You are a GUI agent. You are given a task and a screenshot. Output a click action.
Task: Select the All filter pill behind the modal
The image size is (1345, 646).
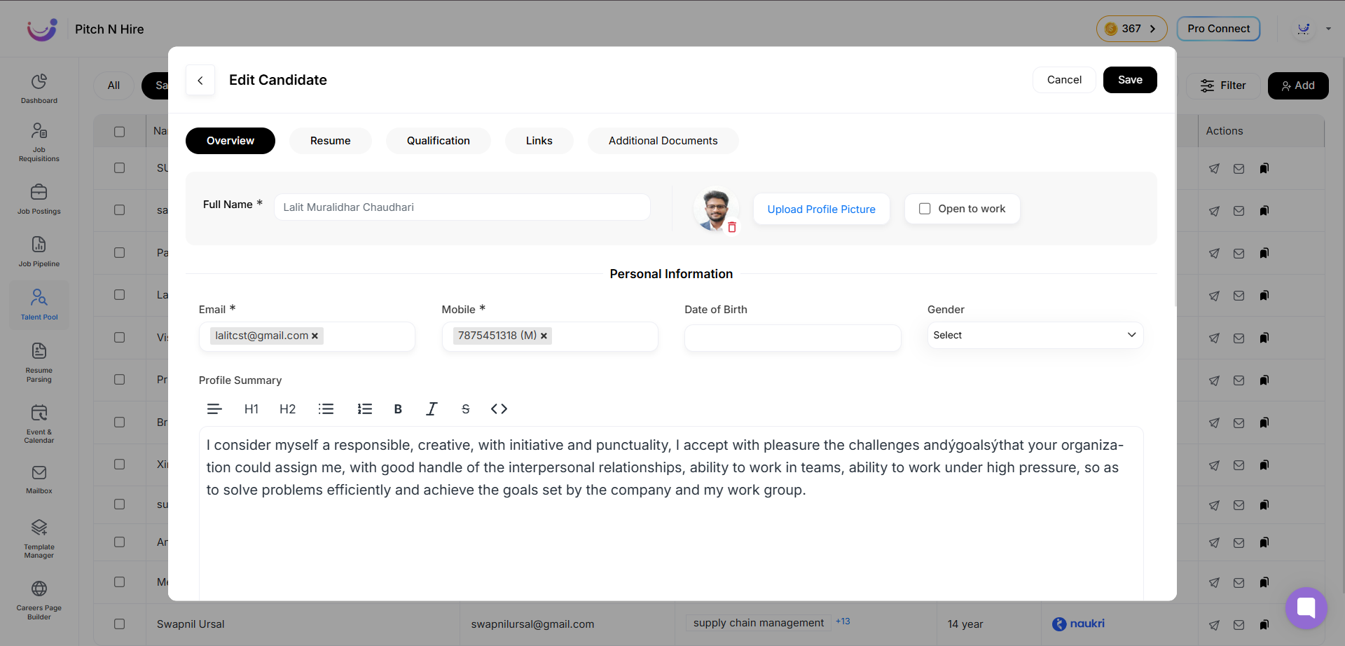click(x=114, y=85)
